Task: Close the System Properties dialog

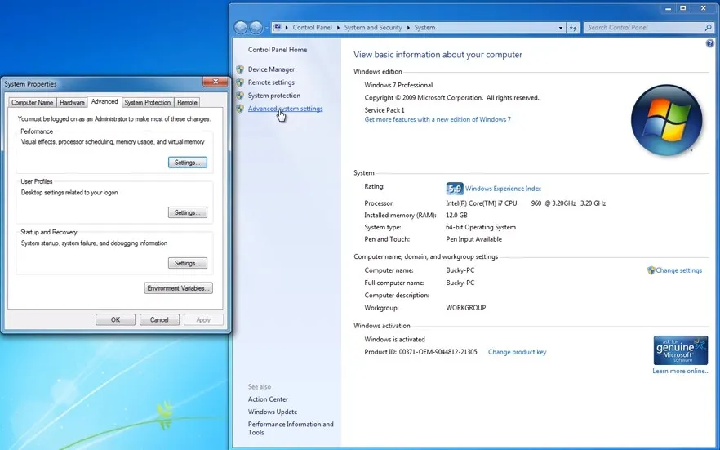Action: coord(216,82)
